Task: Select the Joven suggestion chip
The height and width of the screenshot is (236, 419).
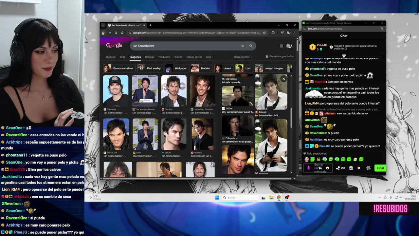Action: coord(223,68)
